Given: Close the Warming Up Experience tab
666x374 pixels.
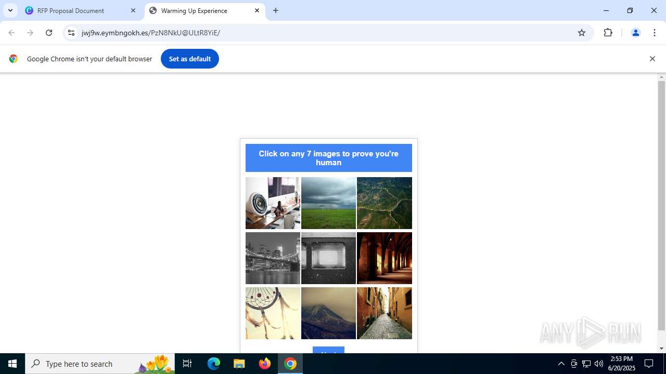Looking at the screenshot, I should point(257,10).
